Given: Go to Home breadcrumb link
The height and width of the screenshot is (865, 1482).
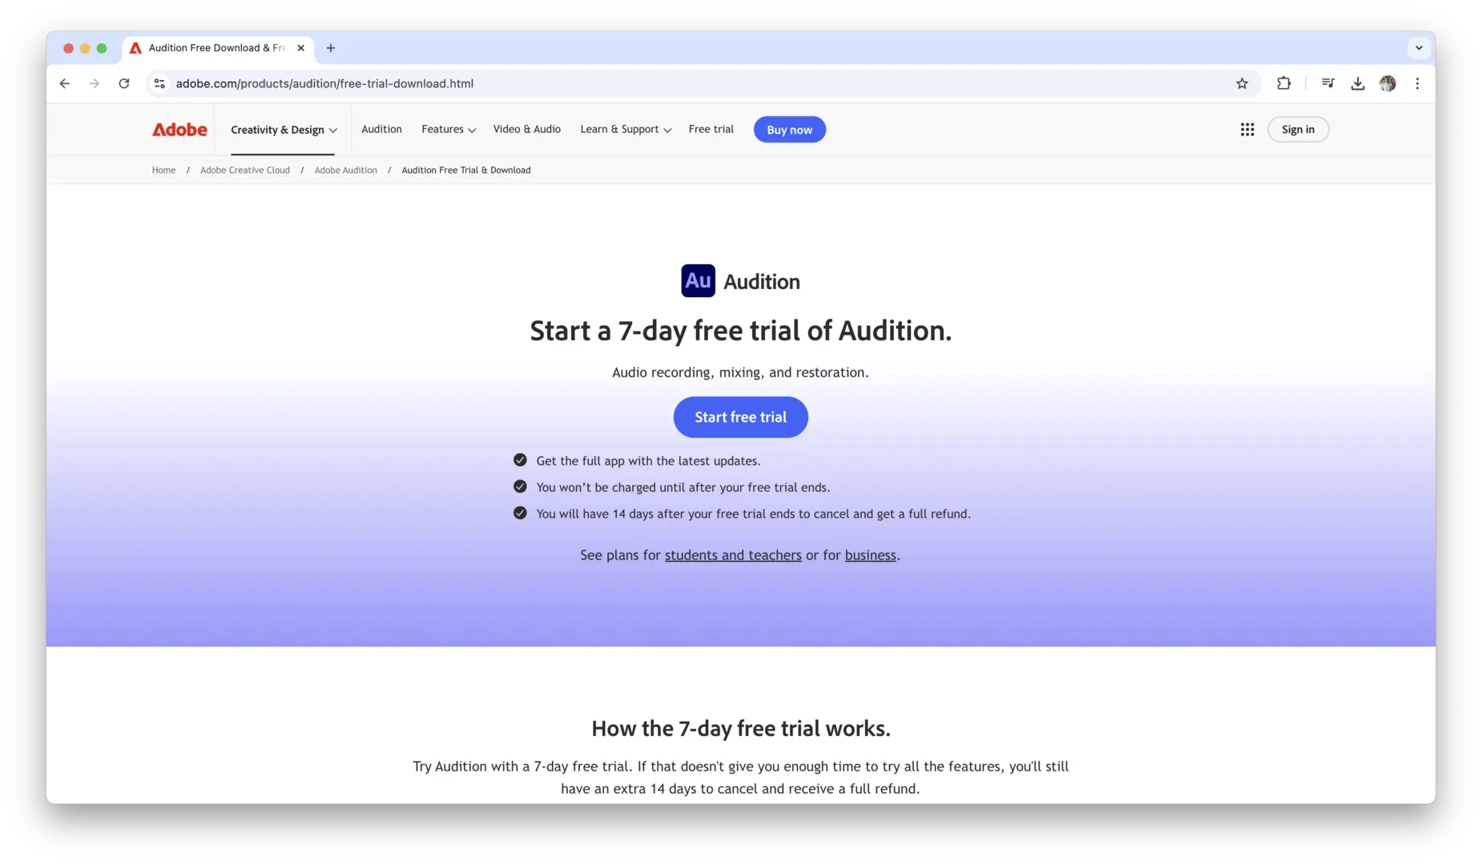Looking at the screenshot, I should click(163, 171).
